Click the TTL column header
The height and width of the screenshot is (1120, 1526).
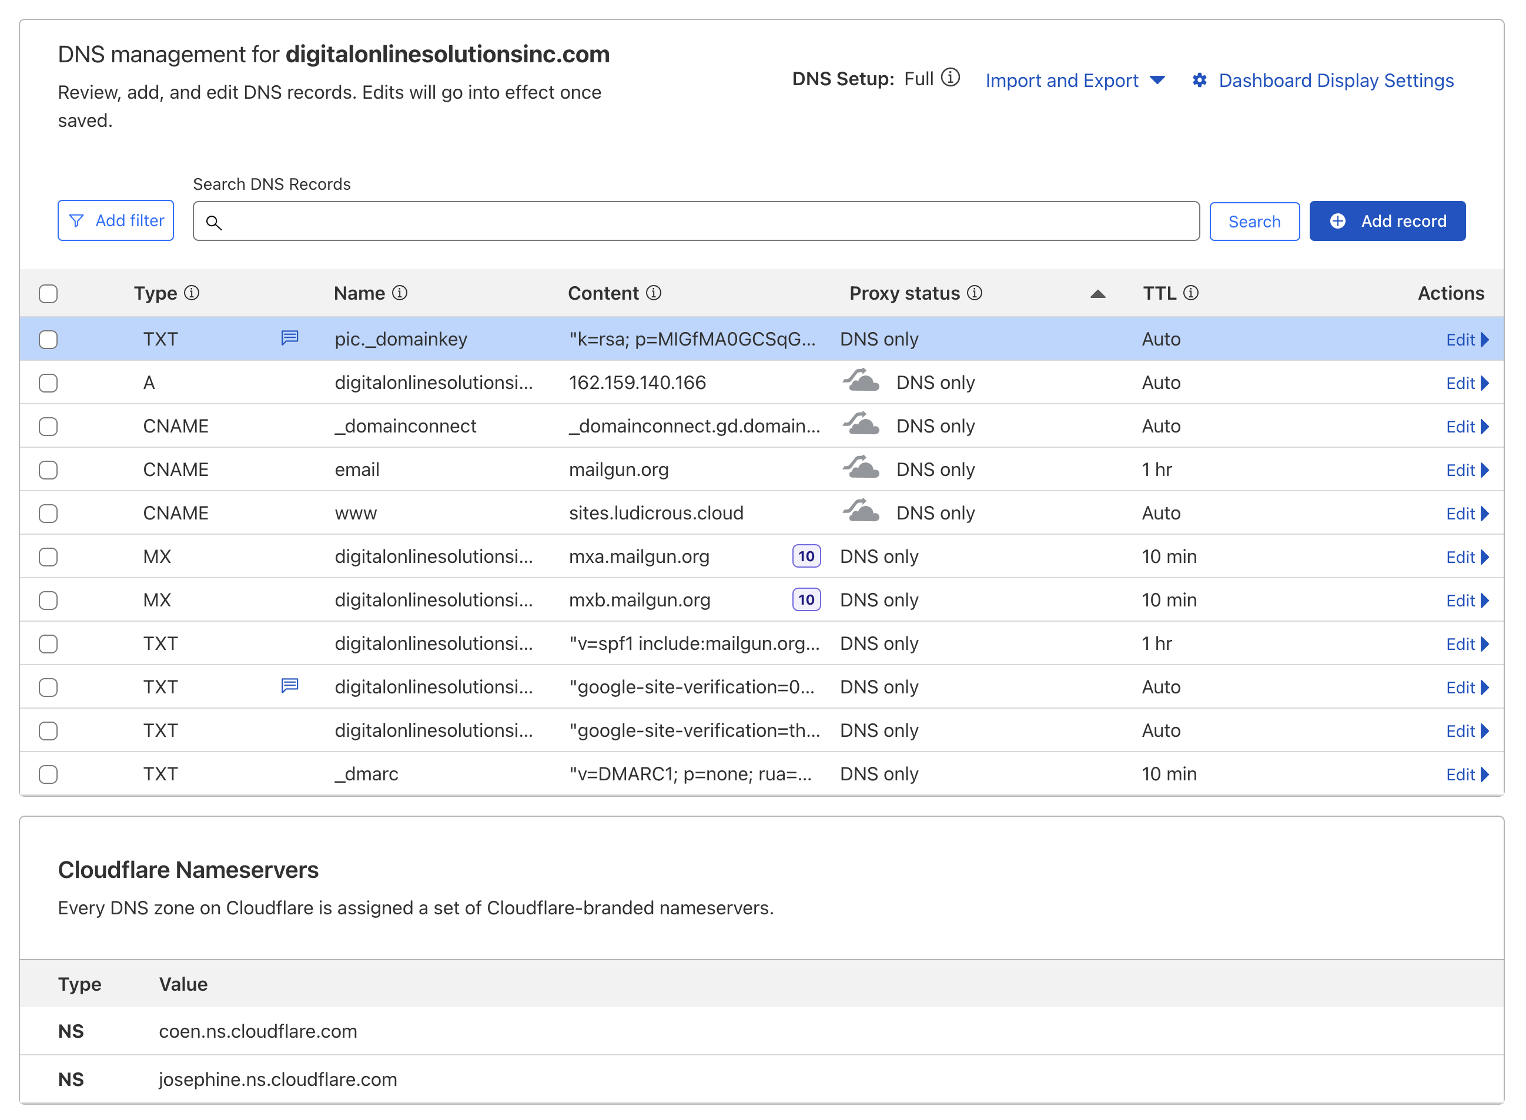point(1159,294)
